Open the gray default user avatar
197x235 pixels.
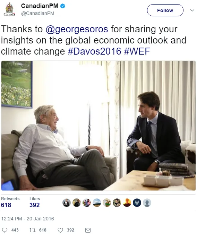click(x=147, y=203)
